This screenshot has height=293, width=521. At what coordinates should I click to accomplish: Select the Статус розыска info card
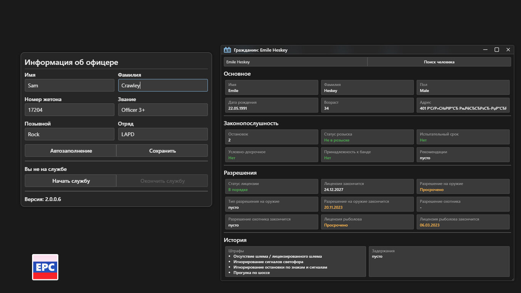point(367,137)
